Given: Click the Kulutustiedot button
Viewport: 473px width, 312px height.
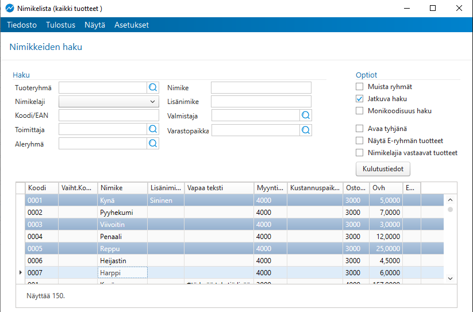Looking at the screenshot, I should [383, 169].
